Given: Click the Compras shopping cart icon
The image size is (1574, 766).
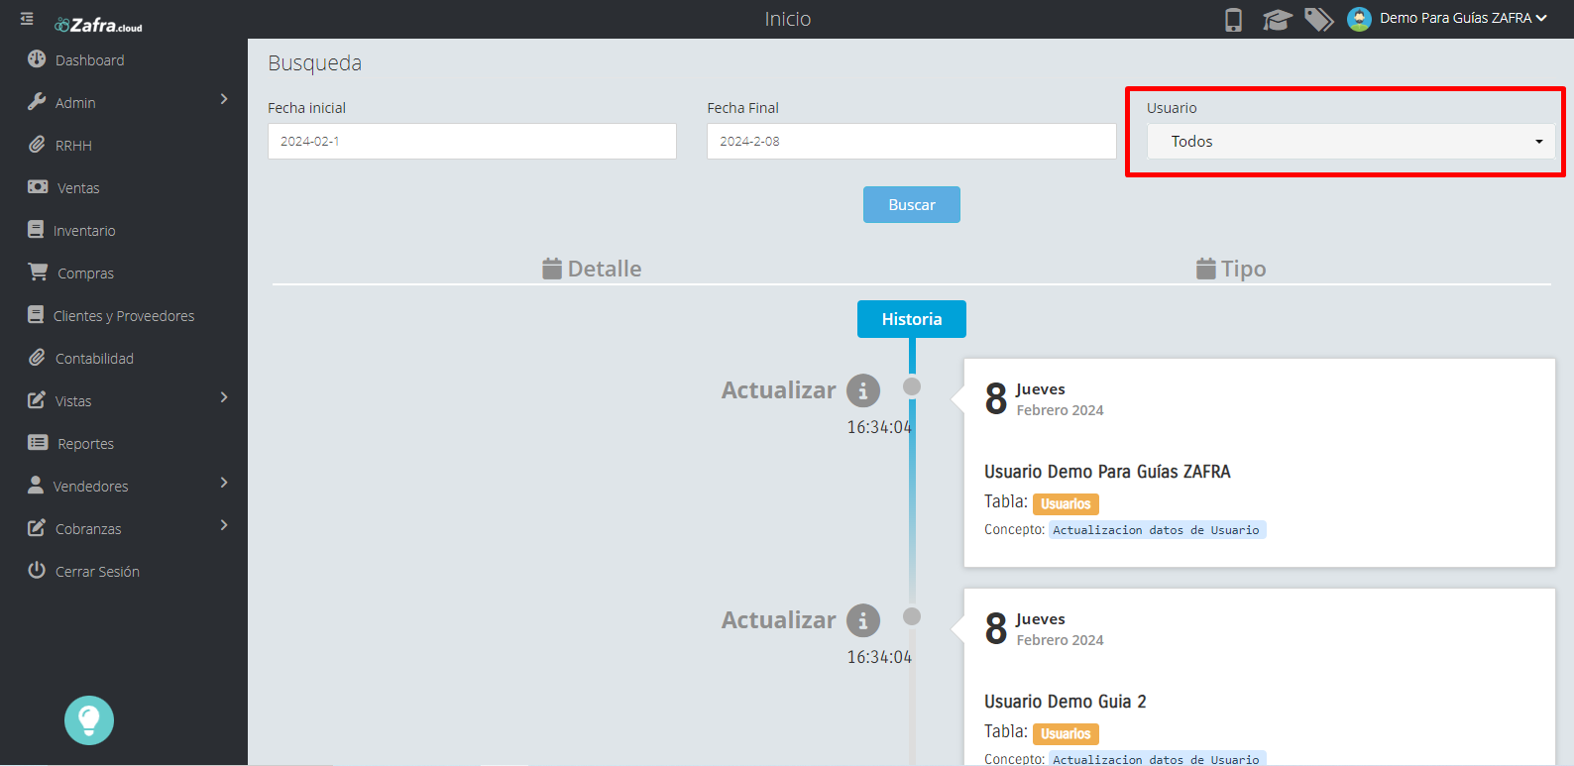Looking at the screenshot, I should coord(38,272).
